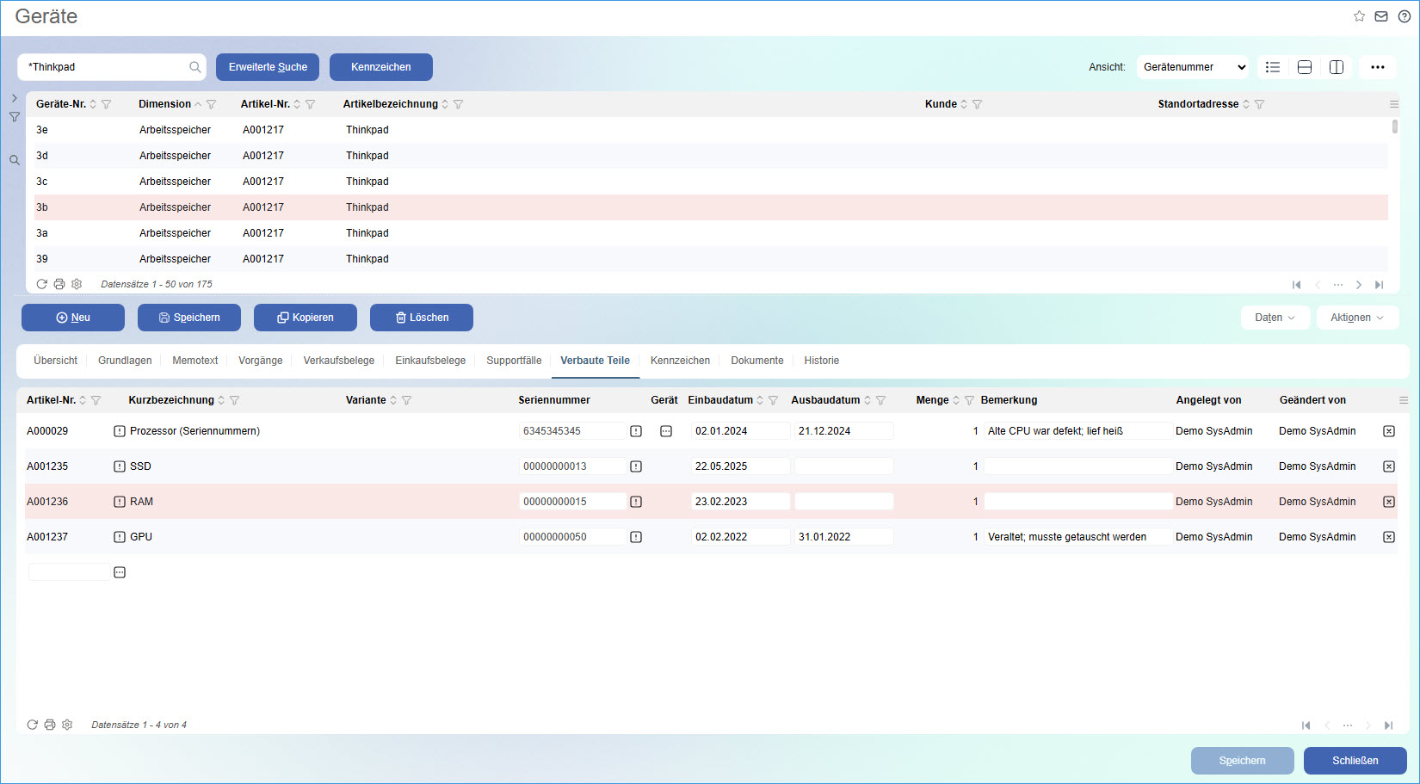
Task: Refresh the devices table records
Action: click(41, 284)
